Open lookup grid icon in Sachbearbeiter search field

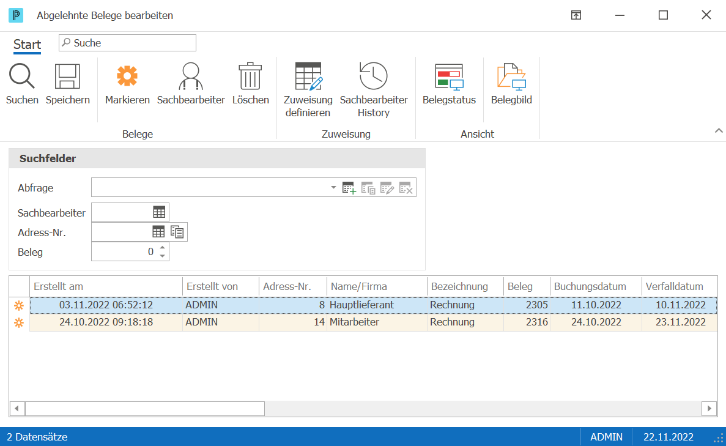(x=159, y=212)
